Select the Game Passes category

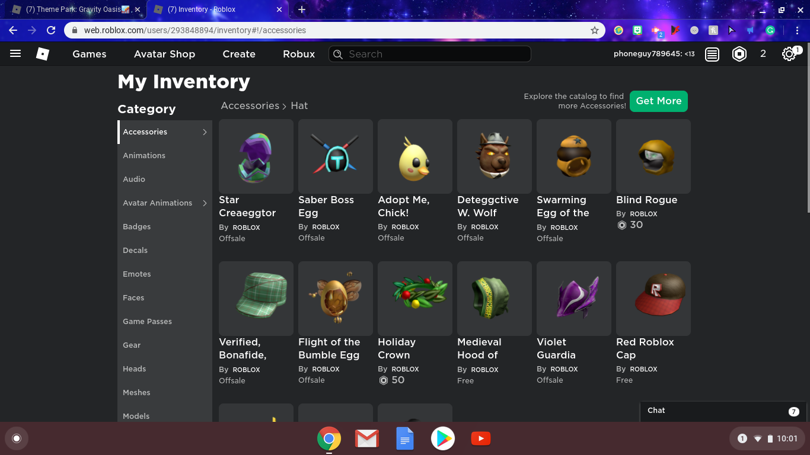click(x=165, y=321)
